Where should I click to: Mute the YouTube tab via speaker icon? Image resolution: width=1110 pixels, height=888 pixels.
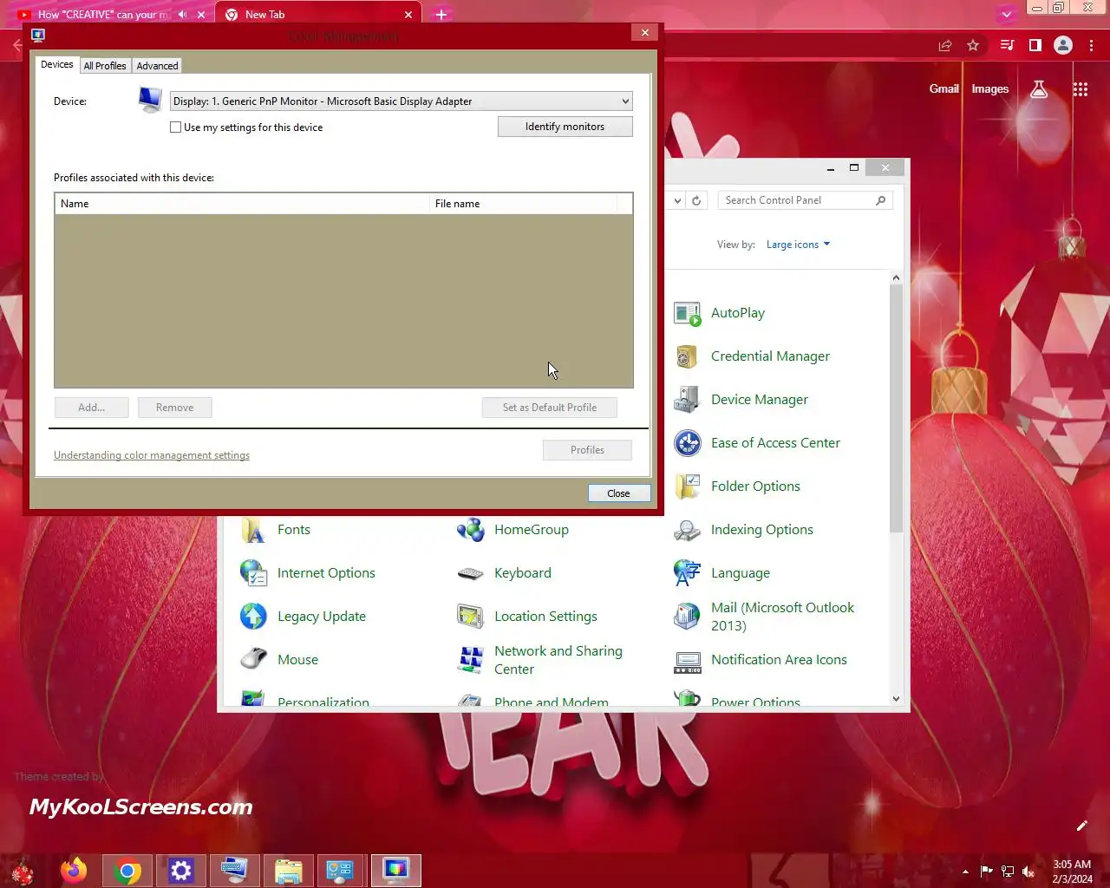tap(182, 15)
